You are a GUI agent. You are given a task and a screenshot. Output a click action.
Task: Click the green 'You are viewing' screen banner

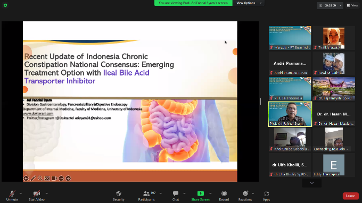(193, 3)
